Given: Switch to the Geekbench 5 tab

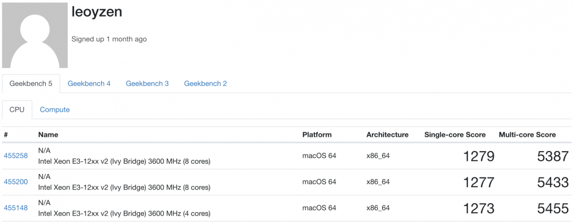Looking at the screenshot, I should [x=31, y=84].
